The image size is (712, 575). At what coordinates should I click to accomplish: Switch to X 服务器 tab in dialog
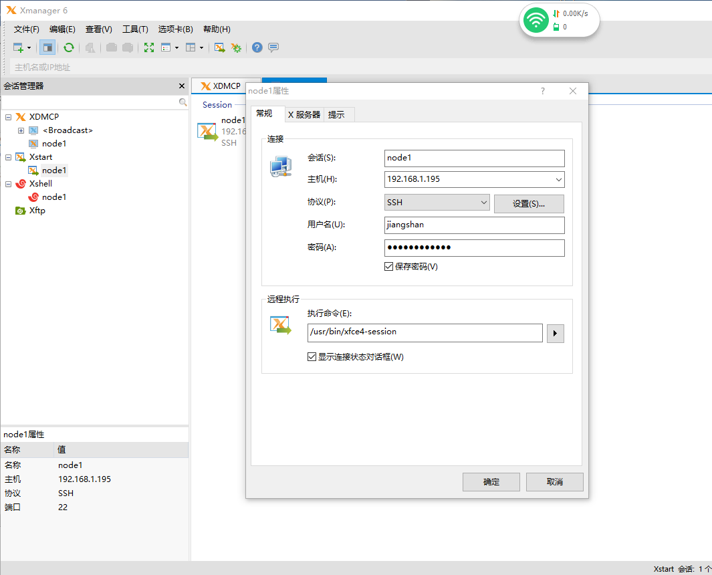pos(304,115)
